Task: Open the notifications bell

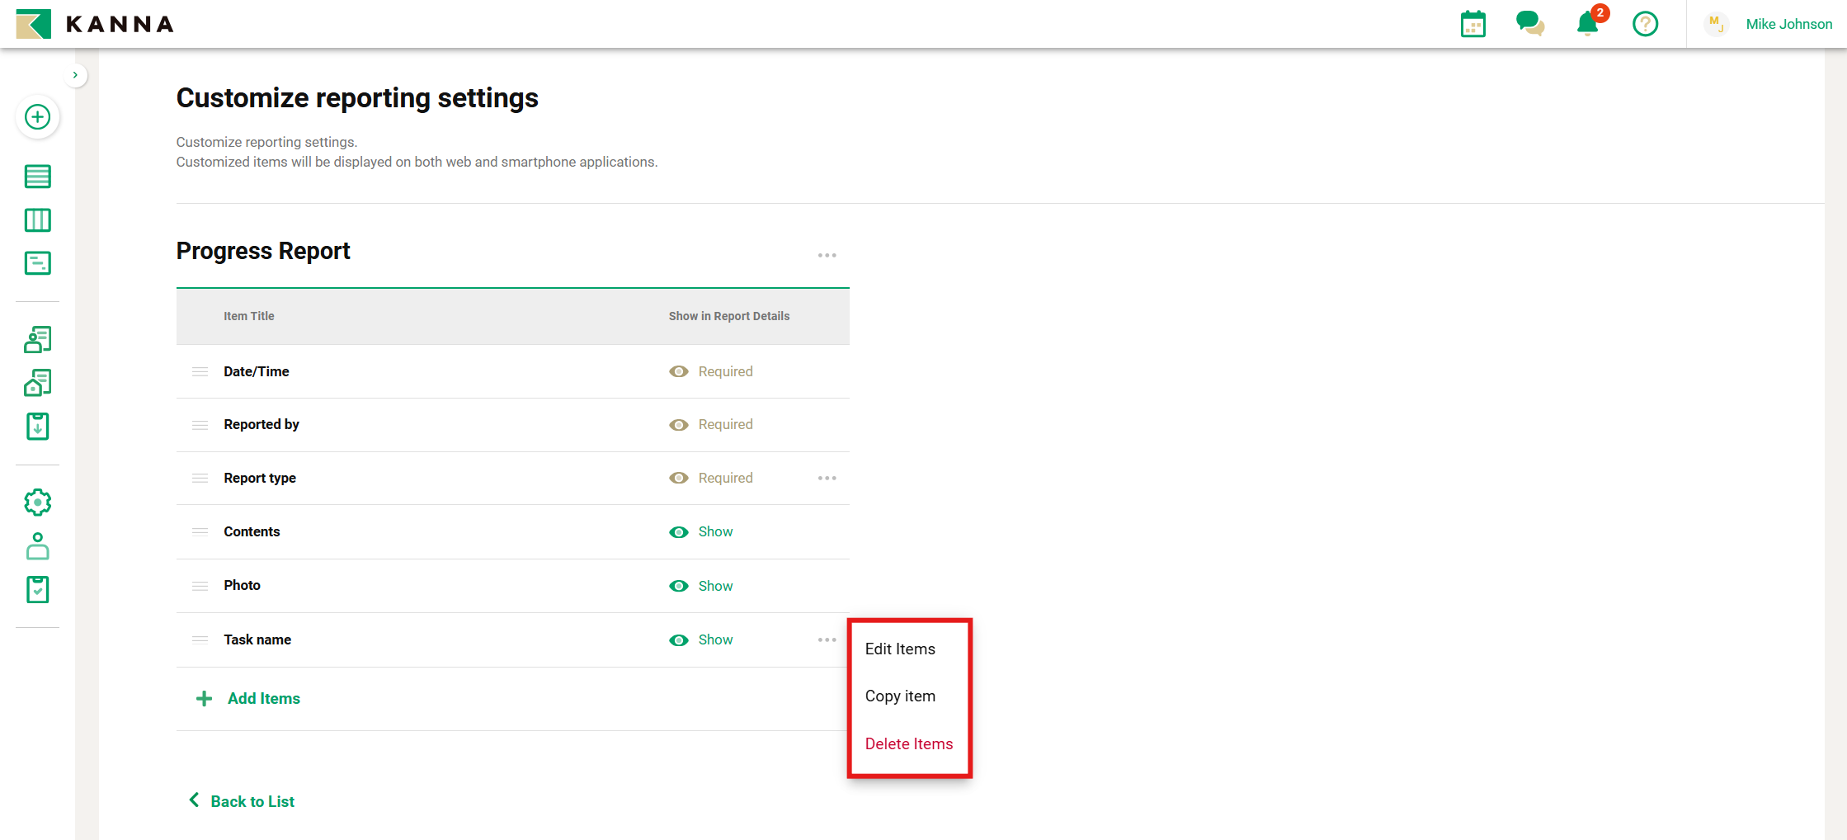Action: pos(1587,24)
